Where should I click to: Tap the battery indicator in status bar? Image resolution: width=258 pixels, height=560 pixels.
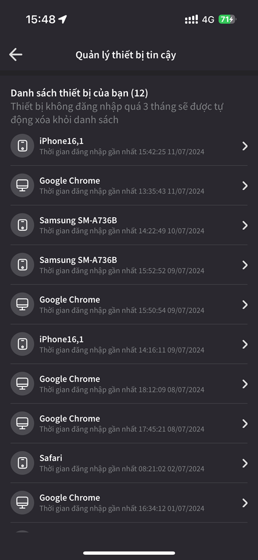point(228,20)
